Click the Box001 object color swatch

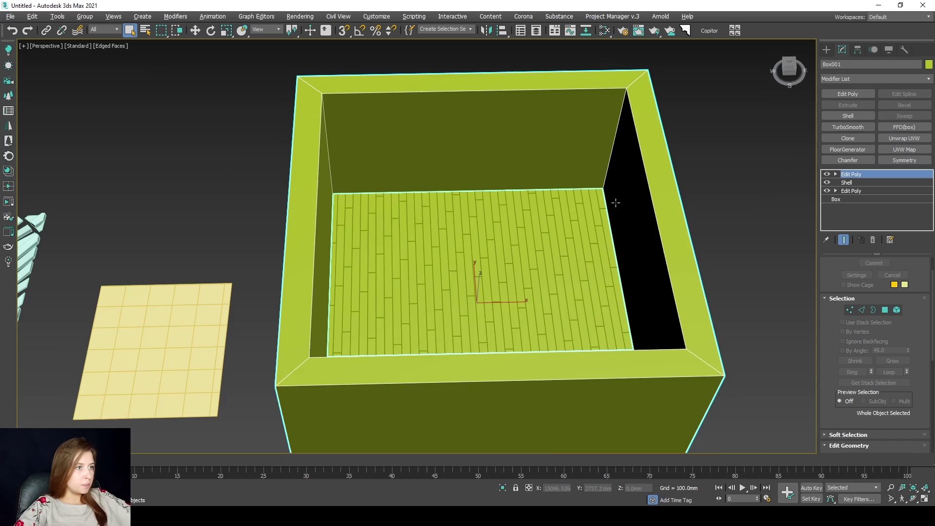[x=929, y=64]
